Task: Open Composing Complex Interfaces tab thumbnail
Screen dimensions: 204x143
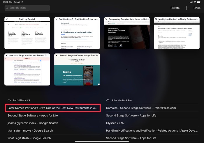Action: 127,35
